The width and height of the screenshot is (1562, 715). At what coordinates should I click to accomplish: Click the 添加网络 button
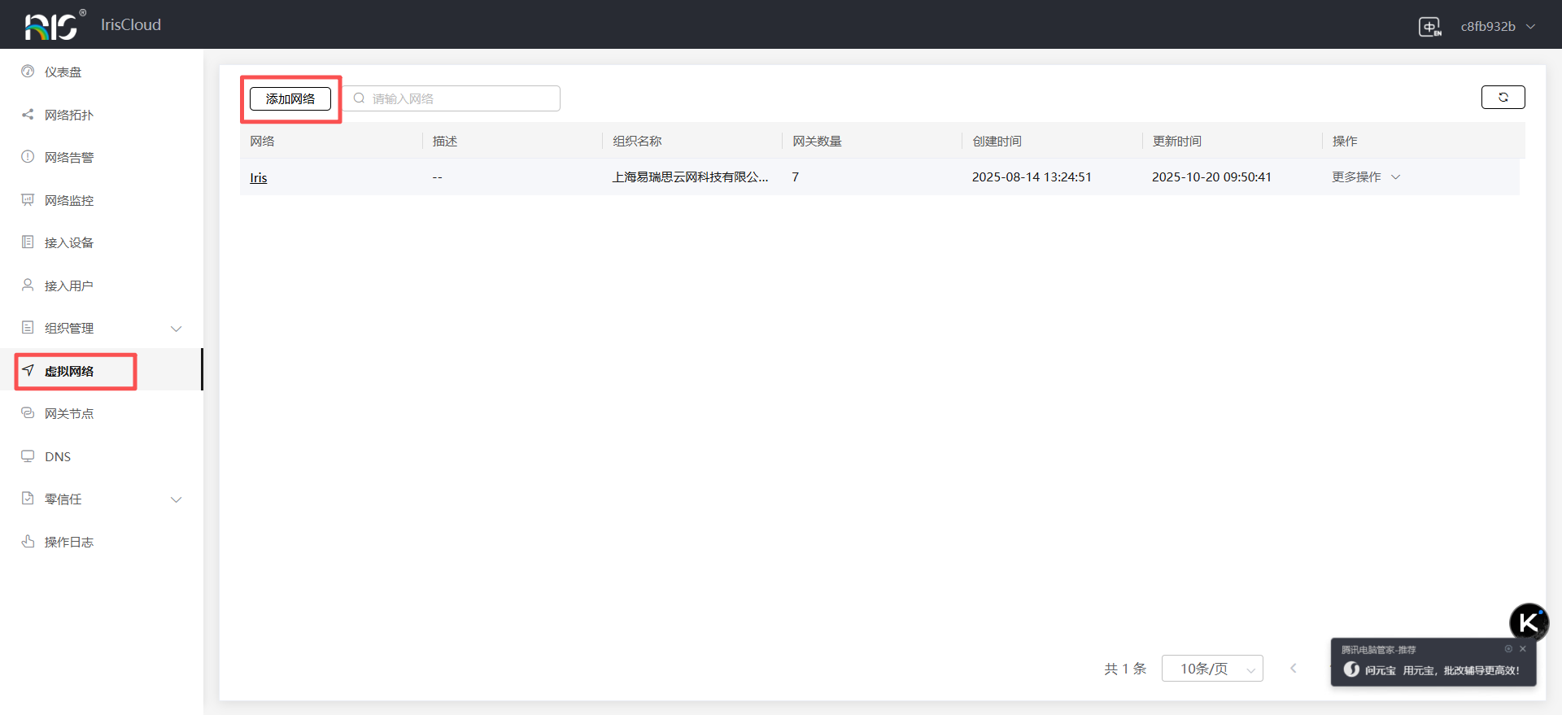point(290,99)
